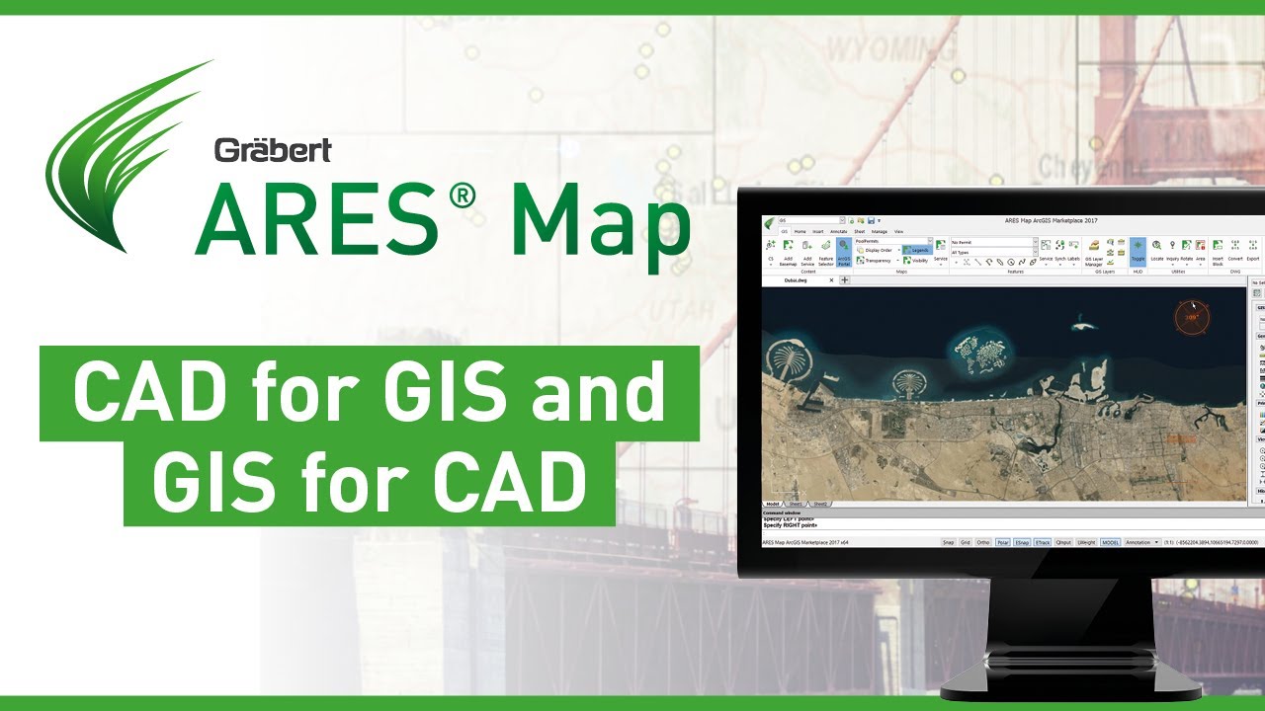This screenshot has width=1265, height=711.
Task: Click New document icon in quick access toolbar
Action: (x=851, y=220)
